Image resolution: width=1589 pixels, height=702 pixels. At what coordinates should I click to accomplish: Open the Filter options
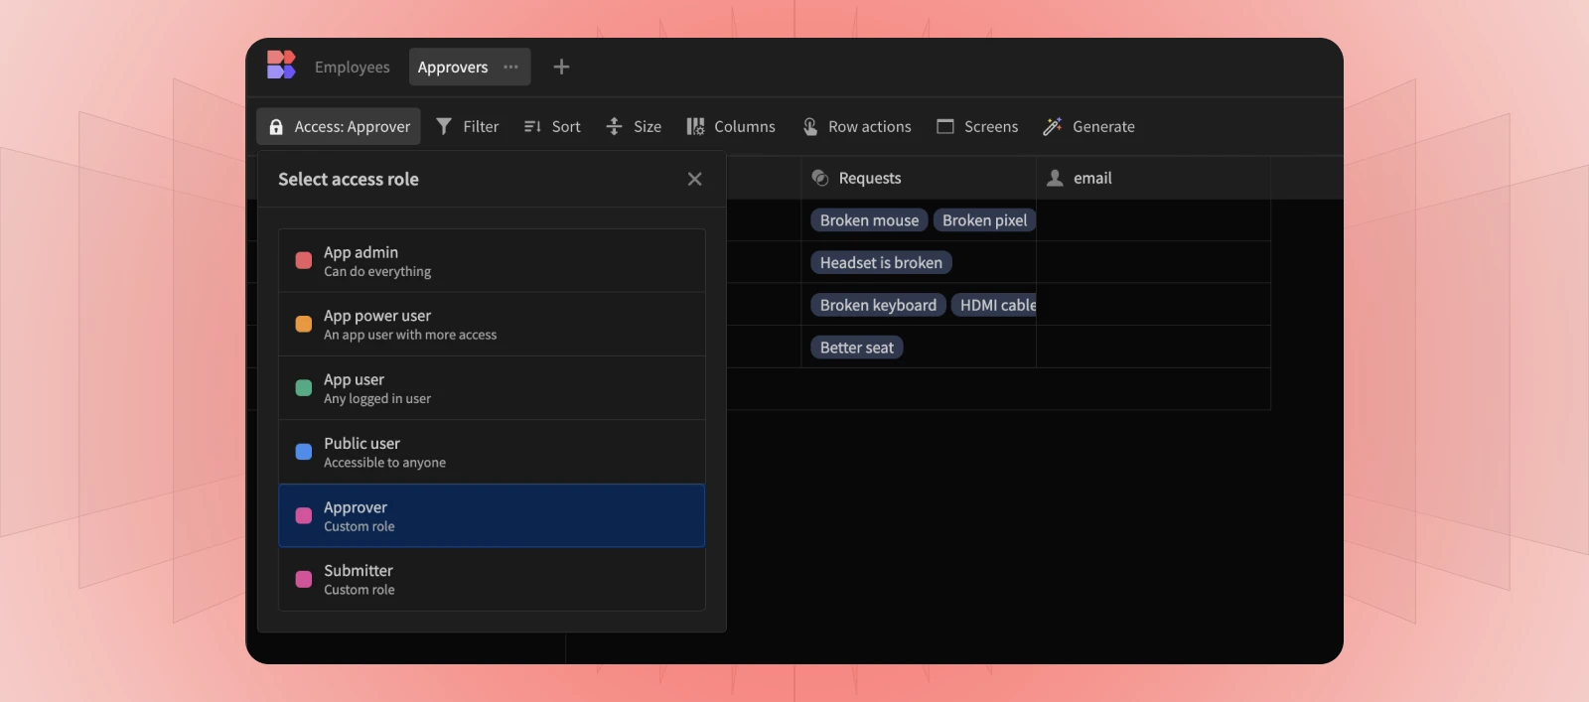[x=468, y=126]
